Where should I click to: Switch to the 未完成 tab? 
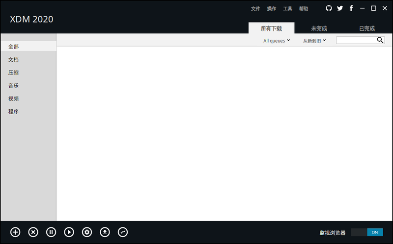319,28
